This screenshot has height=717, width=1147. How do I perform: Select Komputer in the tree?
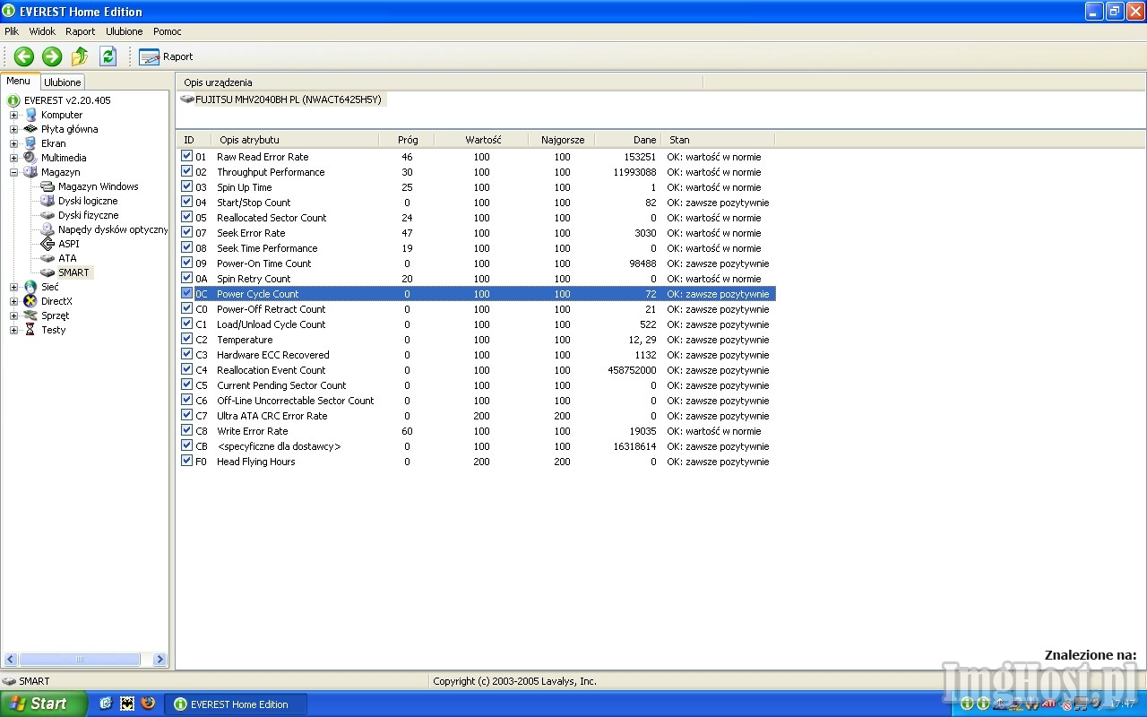tap(61, 115)
